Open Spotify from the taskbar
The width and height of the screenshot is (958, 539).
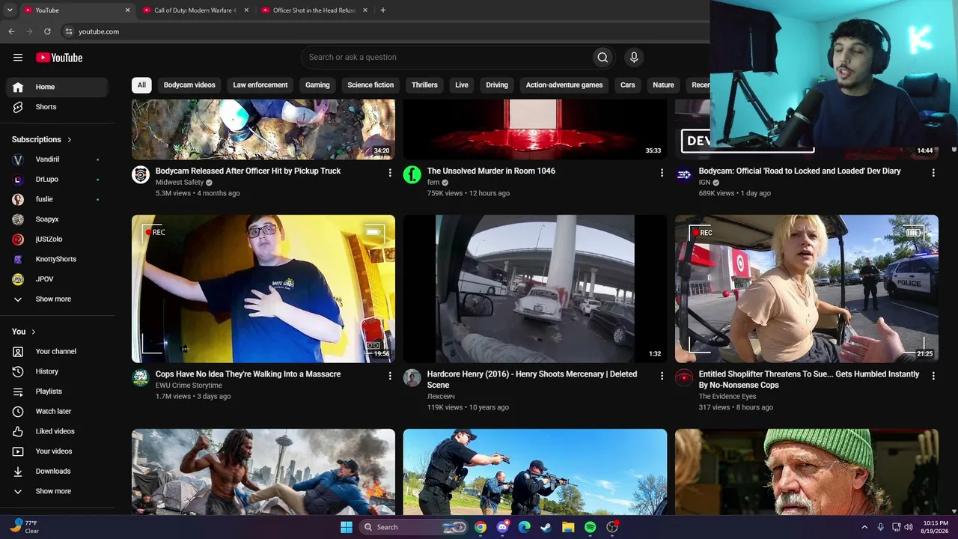[590, 527]
